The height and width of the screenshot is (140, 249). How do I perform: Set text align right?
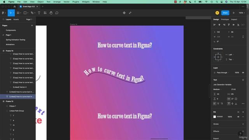tap(222, 104)
